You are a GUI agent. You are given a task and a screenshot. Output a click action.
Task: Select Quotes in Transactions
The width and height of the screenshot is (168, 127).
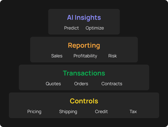(x=53, y=84)
